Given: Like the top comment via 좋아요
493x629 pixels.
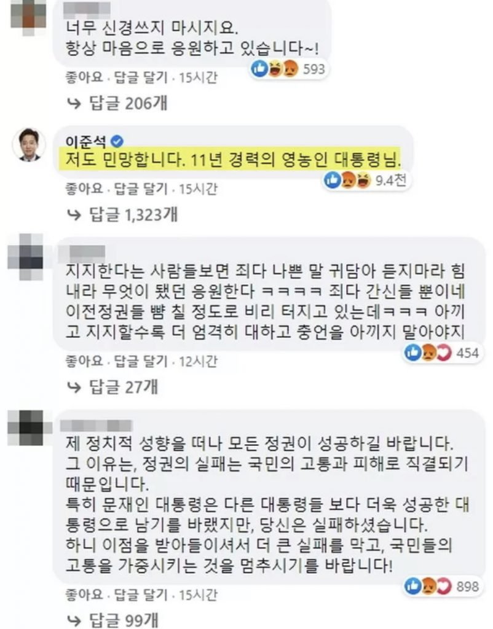Looking at the screenshot, I should click(x=84, y=77).
